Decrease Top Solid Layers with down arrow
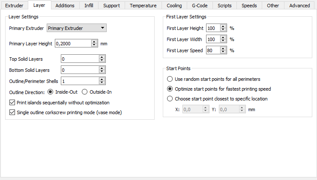Viewport: 317px width, 180px height. pos(102,60)
